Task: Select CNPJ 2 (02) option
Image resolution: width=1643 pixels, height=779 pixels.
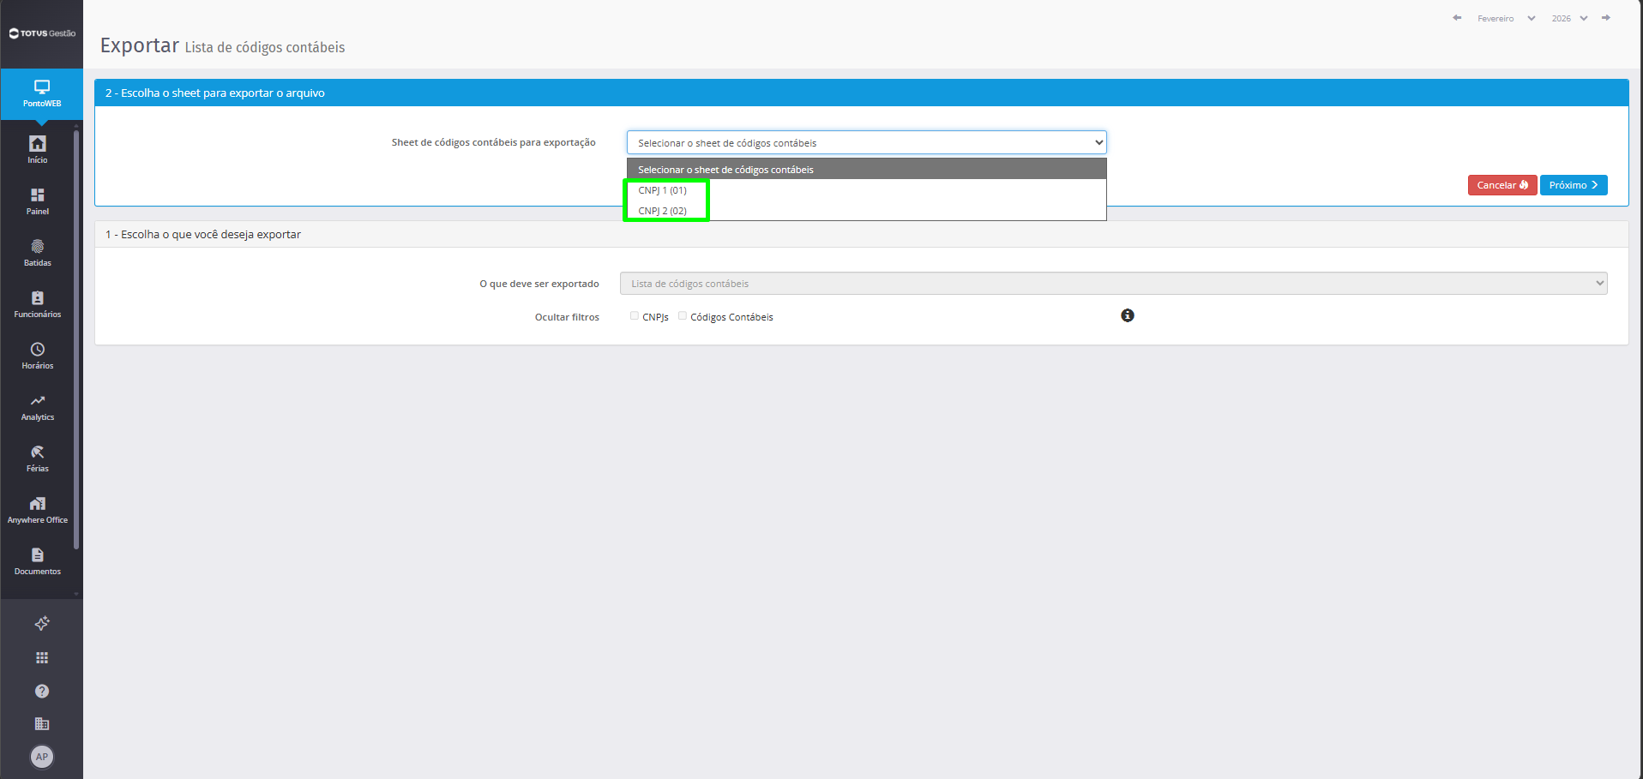Action: click(866, 211)
